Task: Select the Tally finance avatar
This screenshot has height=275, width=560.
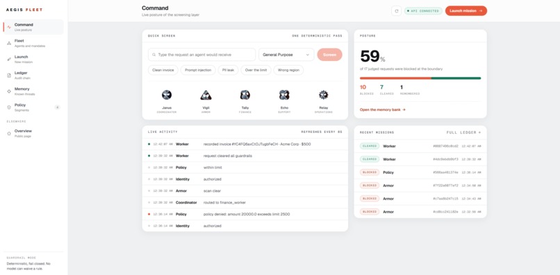Action: [x=245, y=95]
